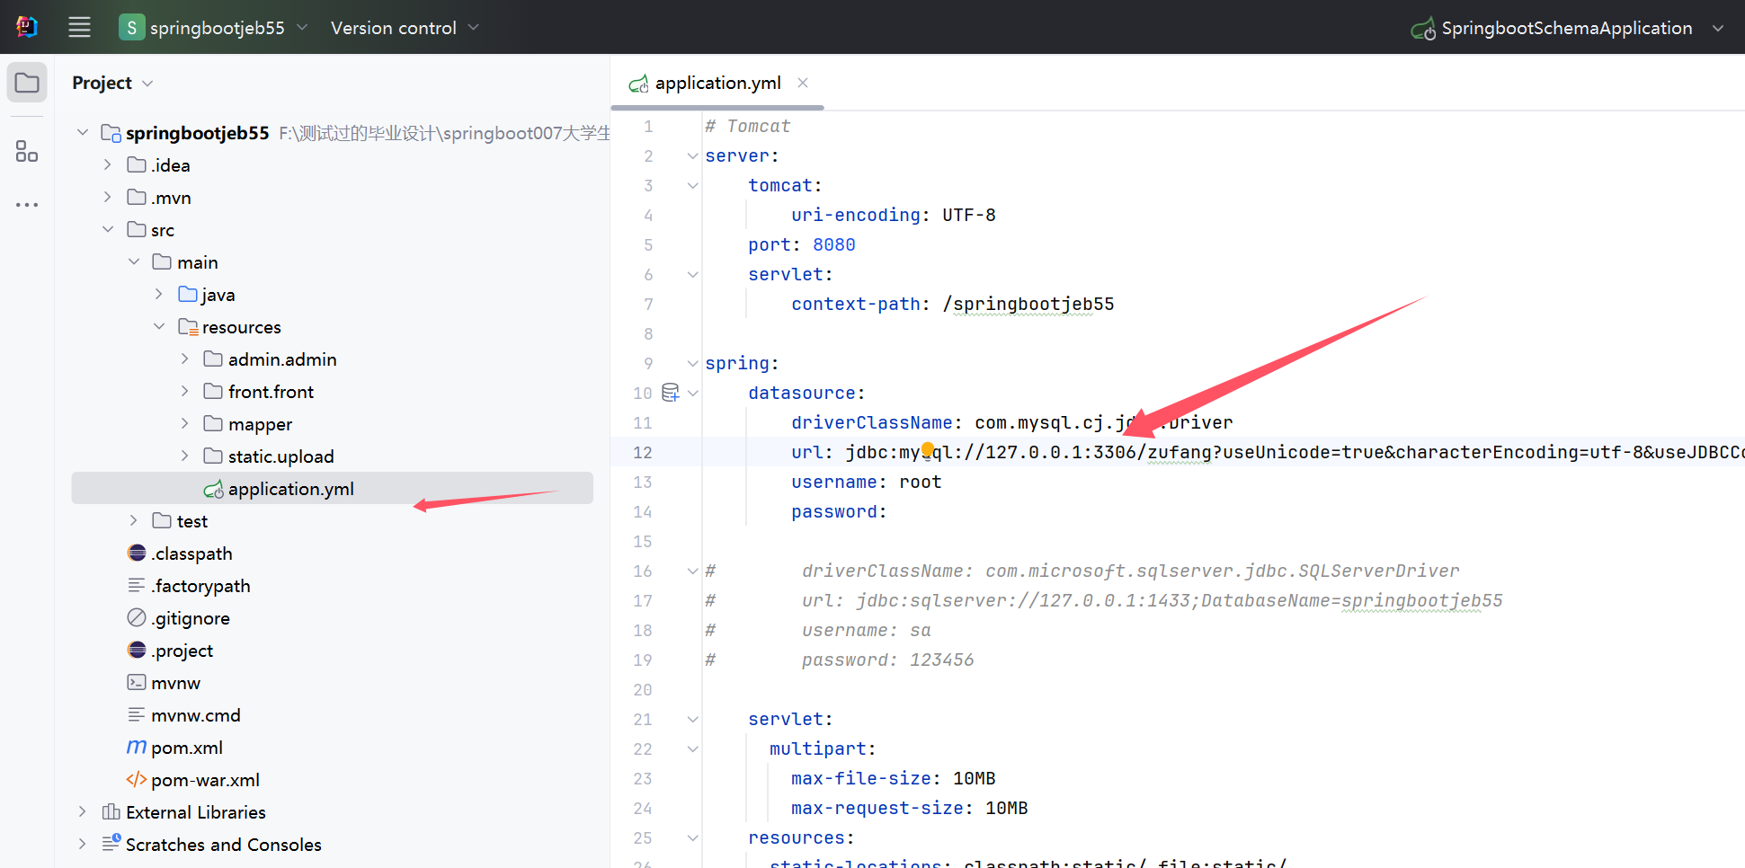Select pom.xml Maven file
This screenshot has width=1745, height=868.
pyautogui.click(x=186, y=748)
